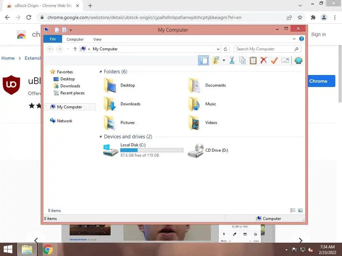
Task: Go forward in Explorer navigation
Action: point(59,49)
